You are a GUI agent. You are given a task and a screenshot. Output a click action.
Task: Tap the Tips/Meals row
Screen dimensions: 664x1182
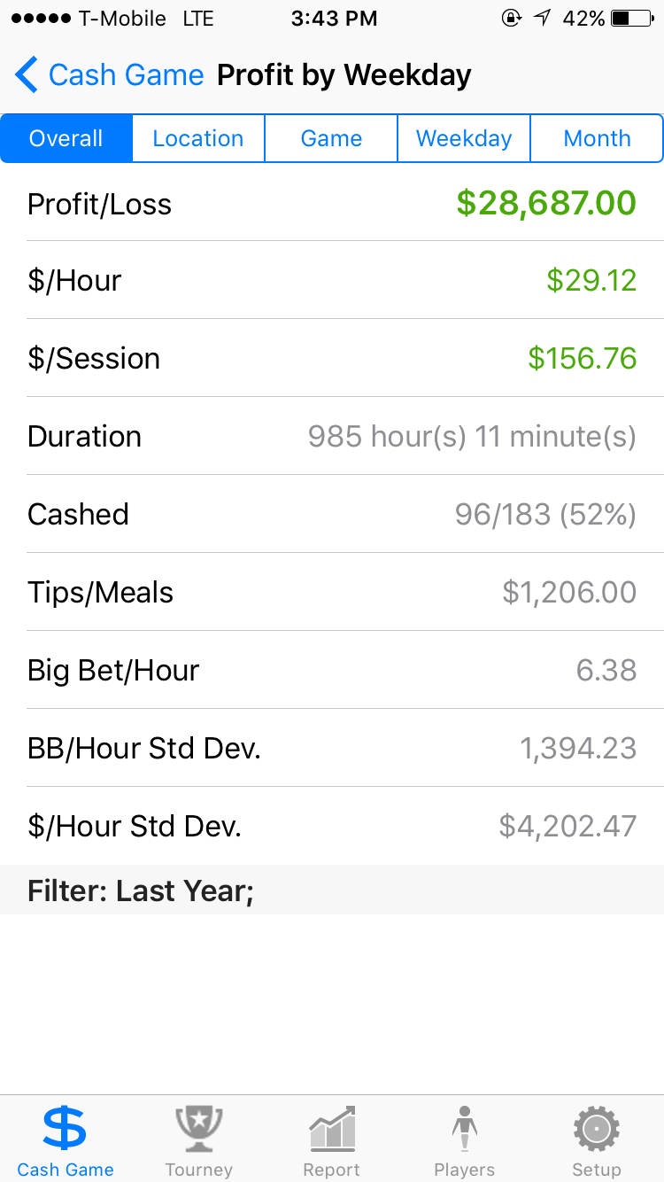332,592
